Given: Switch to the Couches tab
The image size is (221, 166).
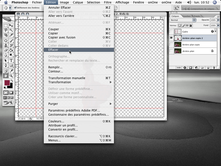Looking at the screenshot, I should pyautogui.click(x=186, y=16).
